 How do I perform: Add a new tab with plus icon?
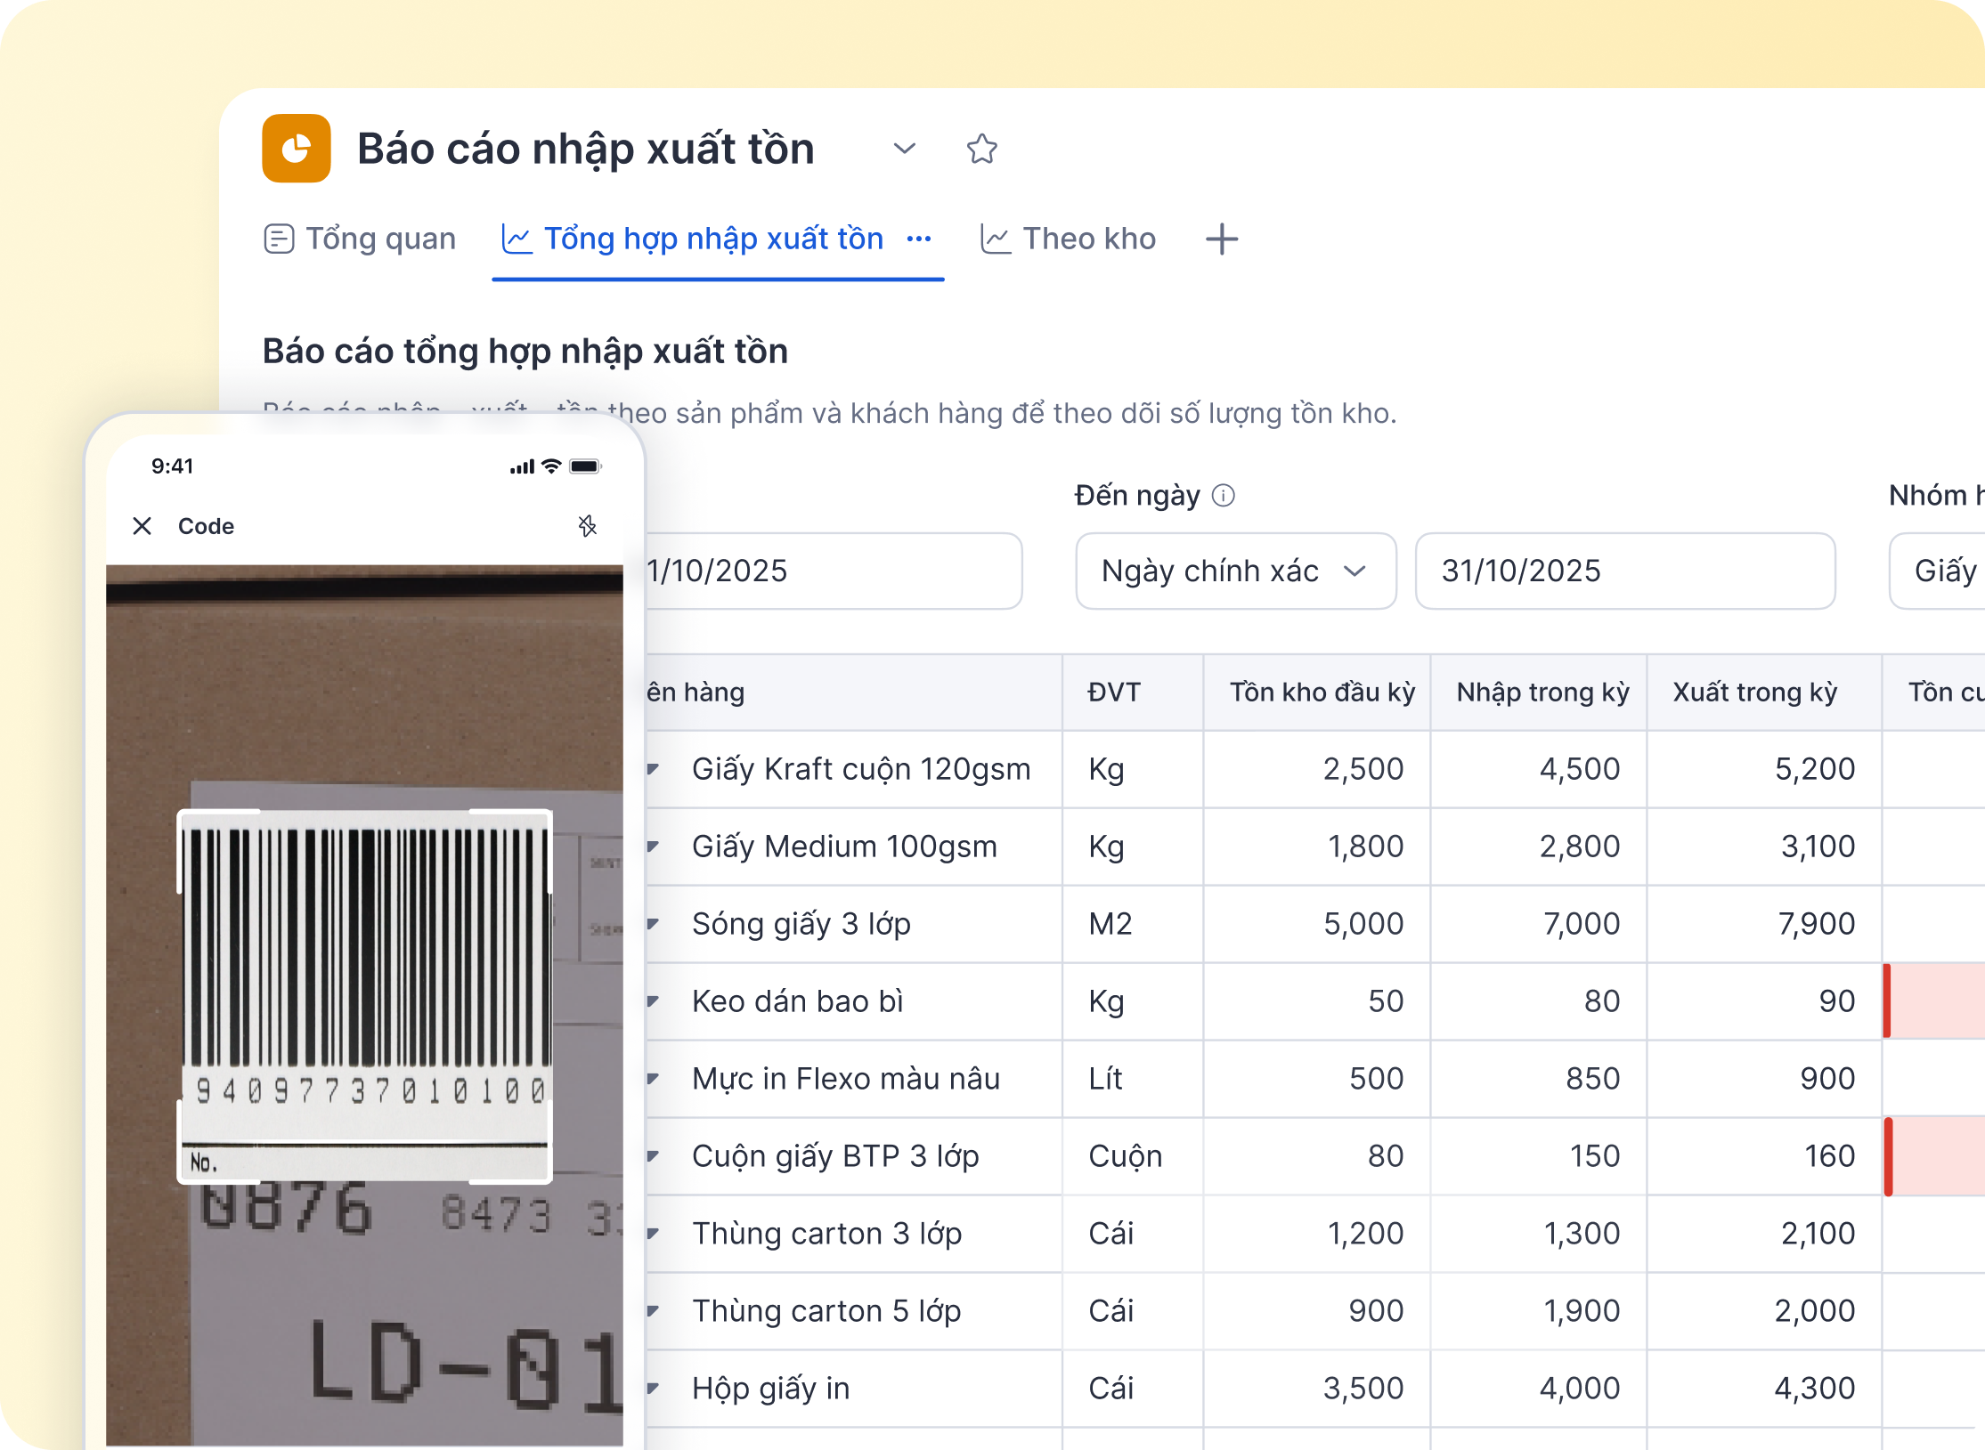click(1221, 239)
